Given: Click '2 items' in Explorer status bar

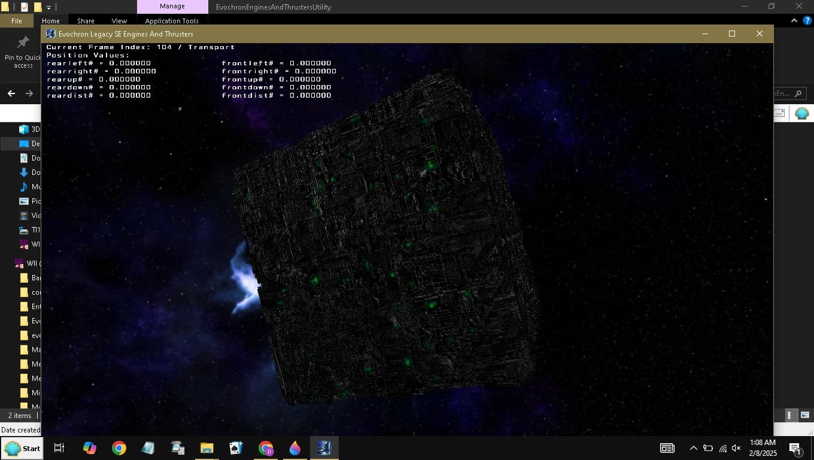Looking at the screenshot, I should pos(20,415).
